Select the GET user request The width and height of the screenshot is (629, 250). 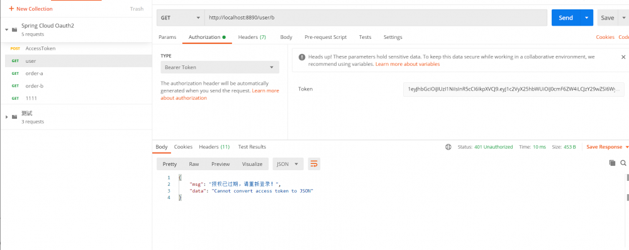78,61
